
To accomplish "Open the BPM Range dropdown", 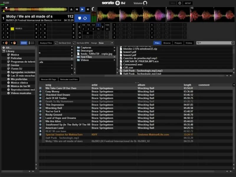I will click(x=112, y=43).
